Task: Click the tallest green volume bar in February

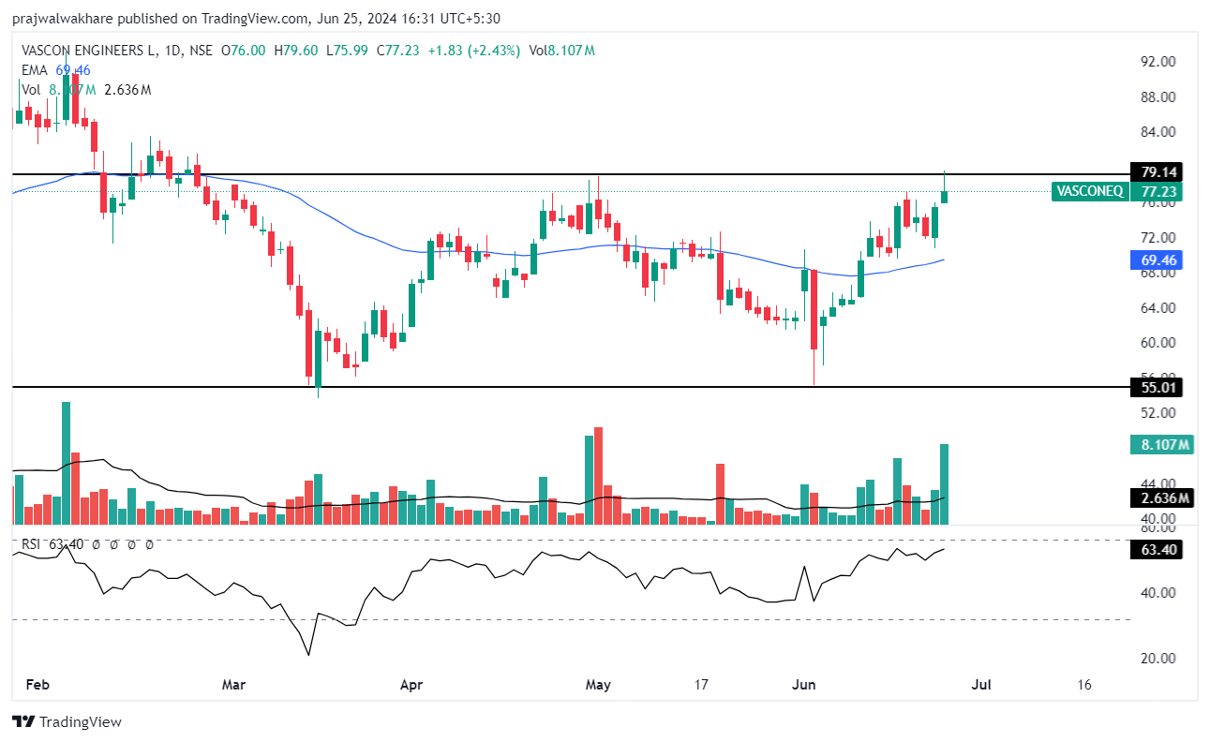Action: click(66, 463)
